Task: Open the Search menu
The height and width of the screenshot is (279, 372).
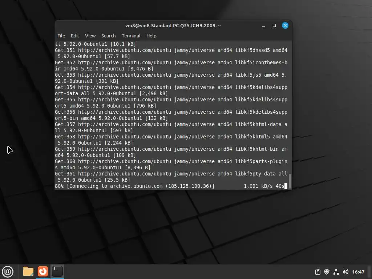Action: (108, 36)
